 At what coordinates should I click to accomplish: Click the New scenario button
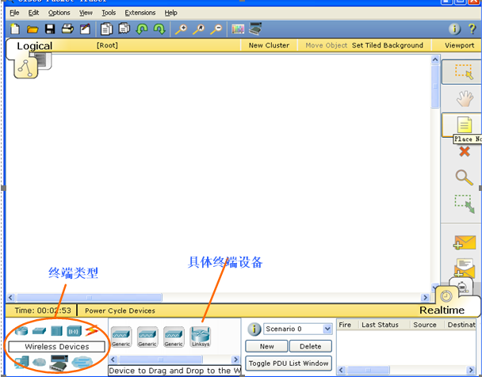[x=266, y=346]
